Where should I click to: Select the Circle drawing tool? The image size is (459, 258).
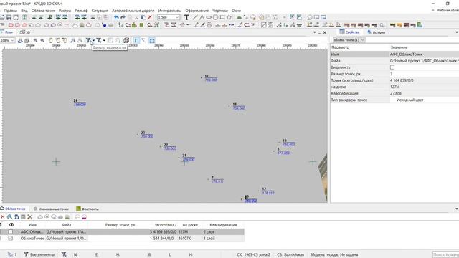click(215, 17)
